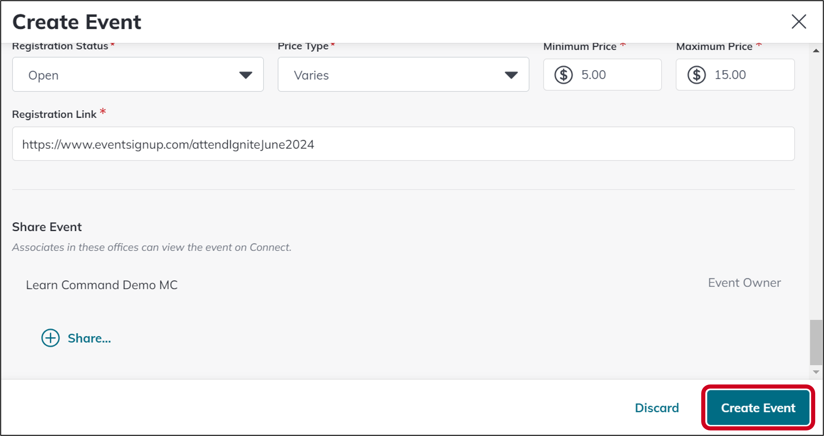Click the X to close Create Event dialog
824x436 pixels.
[x=799, y=22]
